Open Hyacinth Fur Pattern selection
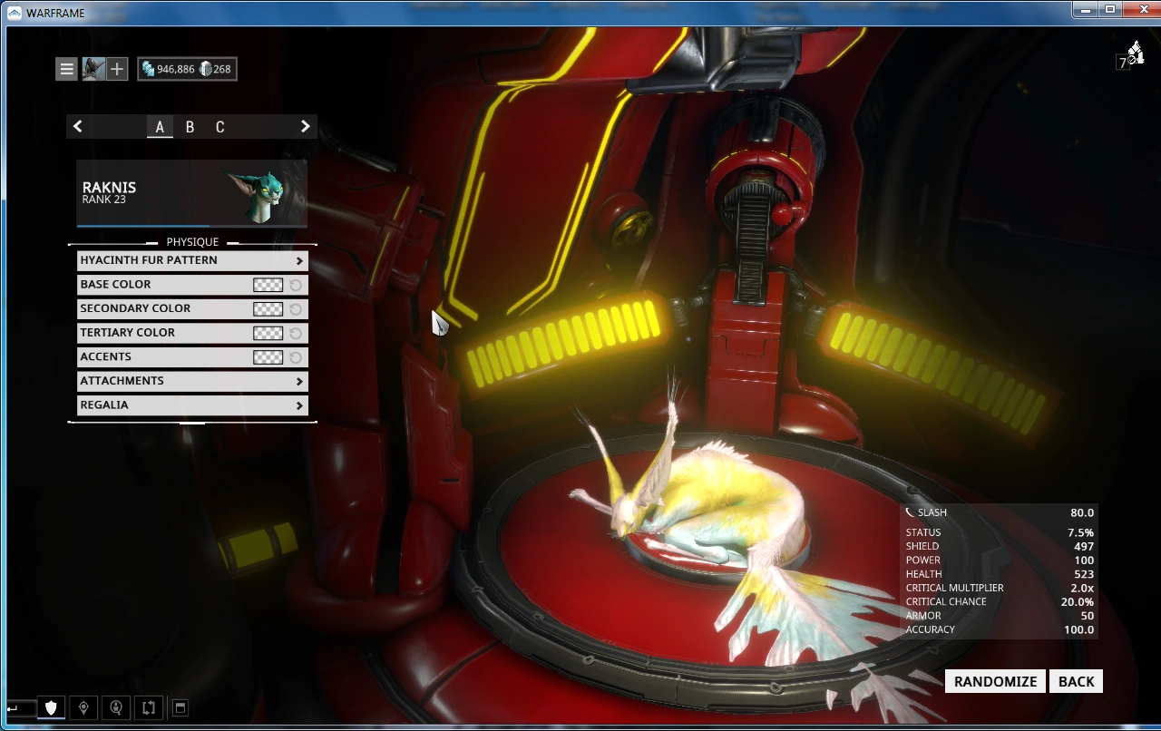Image resolution: width=1161 pixels, height=731 pixels. click(x=192, y=260)
